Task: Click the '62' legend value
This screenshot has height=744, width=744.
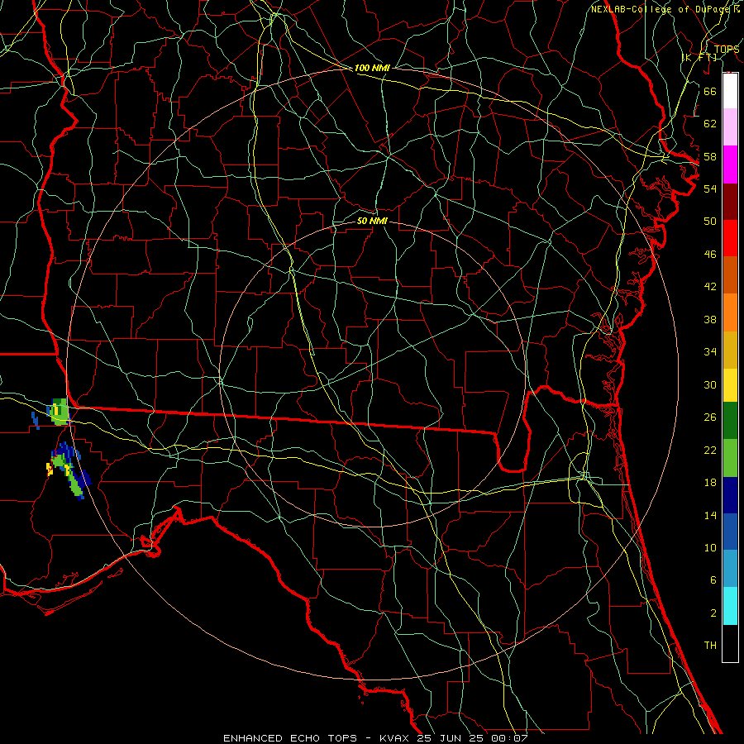Action: 710,124
